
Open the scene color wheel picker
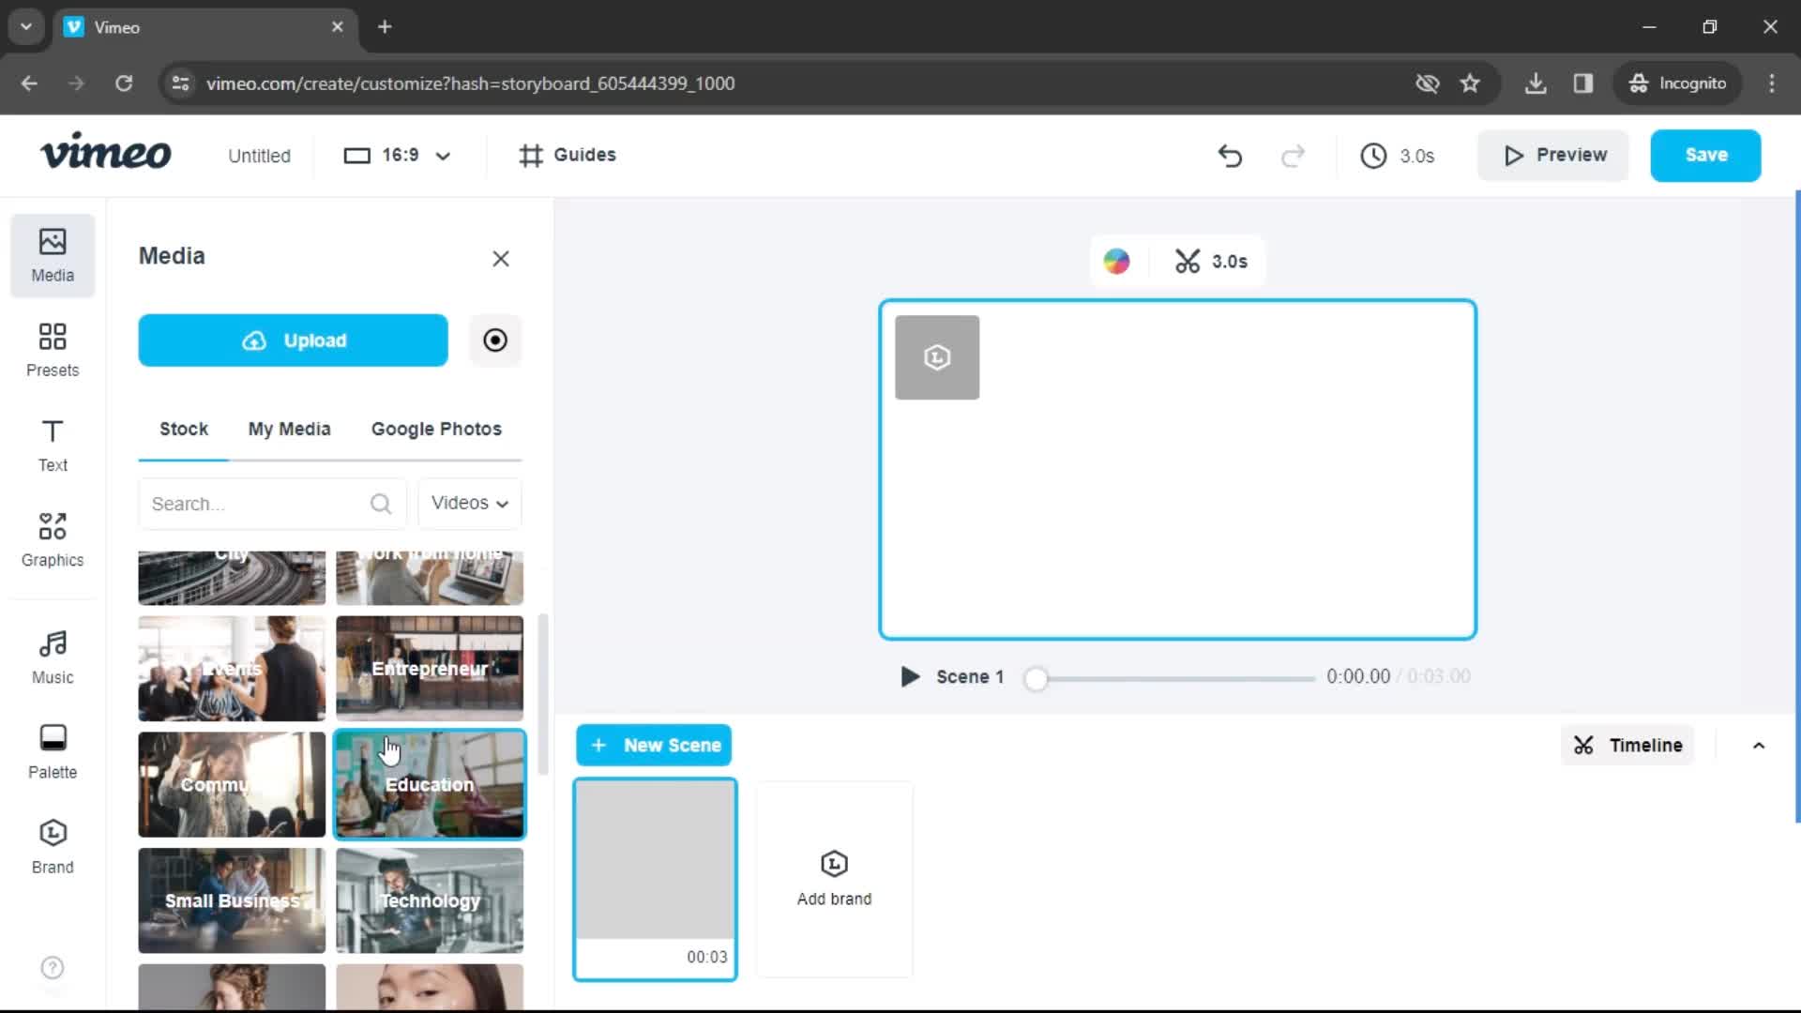coord(1116,261)
